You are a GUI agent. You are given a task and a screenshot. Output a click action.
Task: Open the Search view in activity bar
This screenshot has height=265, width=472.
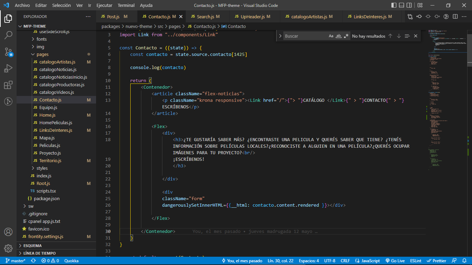point(8,35)
